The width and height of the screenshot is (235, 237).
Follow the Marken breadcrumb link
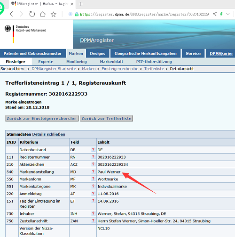point(89,69)
